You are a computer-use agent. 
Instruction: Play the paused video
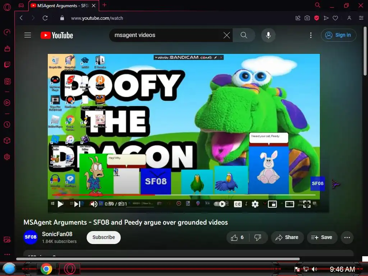[x=60, y=204]
